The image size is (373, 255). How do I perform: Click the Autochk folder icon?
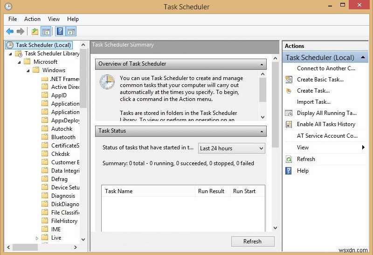pyautogui.click(x=45, y=129)
